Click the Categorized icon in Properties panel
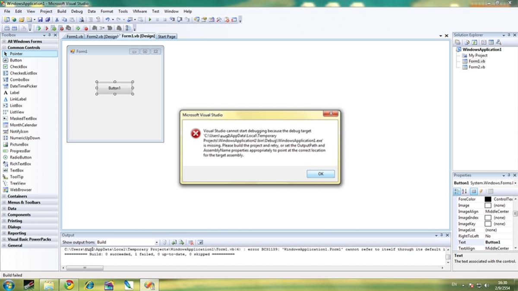 click(457, 191)
